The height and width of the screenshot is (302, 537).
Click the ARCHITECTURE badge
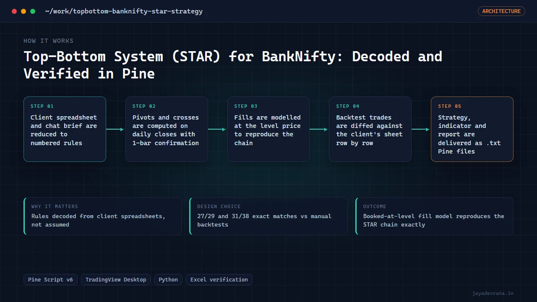pyautogui.click(x=501, y=11)
